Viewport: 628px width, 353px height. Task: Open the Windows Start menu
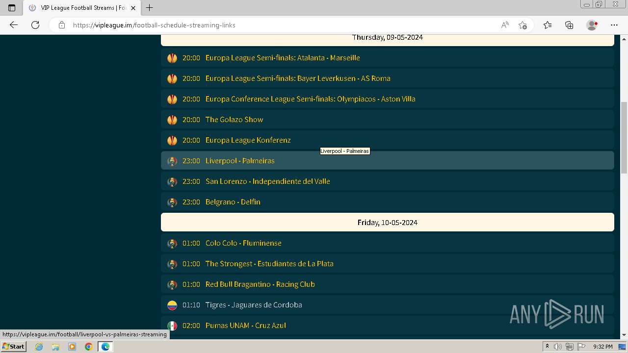[13, 346]
